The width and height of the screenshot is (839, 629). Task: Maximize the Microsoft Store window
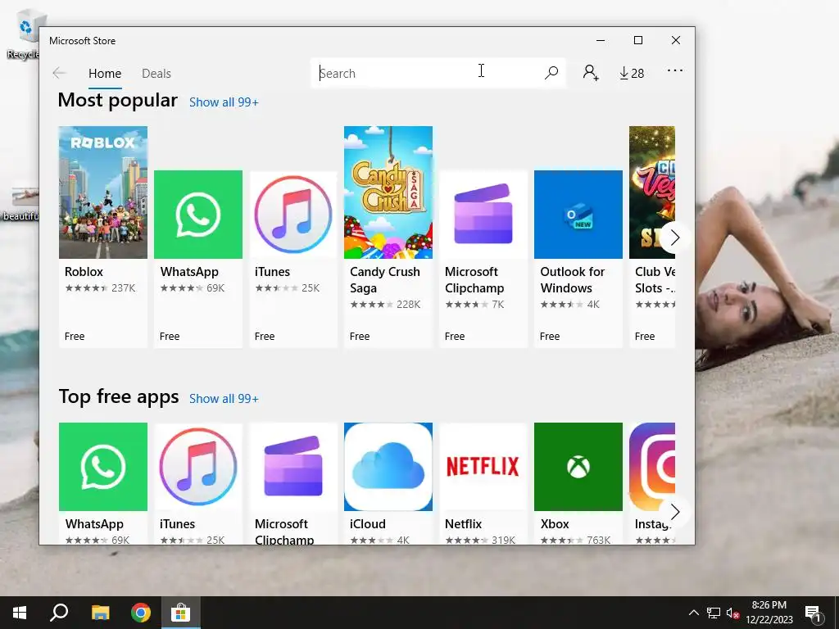coord(637,40)
